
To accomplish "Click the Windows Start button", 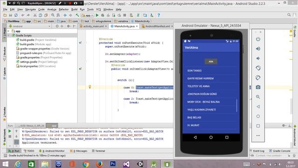I will (x=5, y=164).
